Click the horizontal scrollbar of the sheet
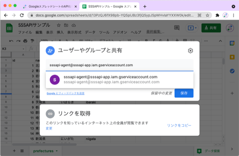The image size is (239, 156). pos(45,144)
